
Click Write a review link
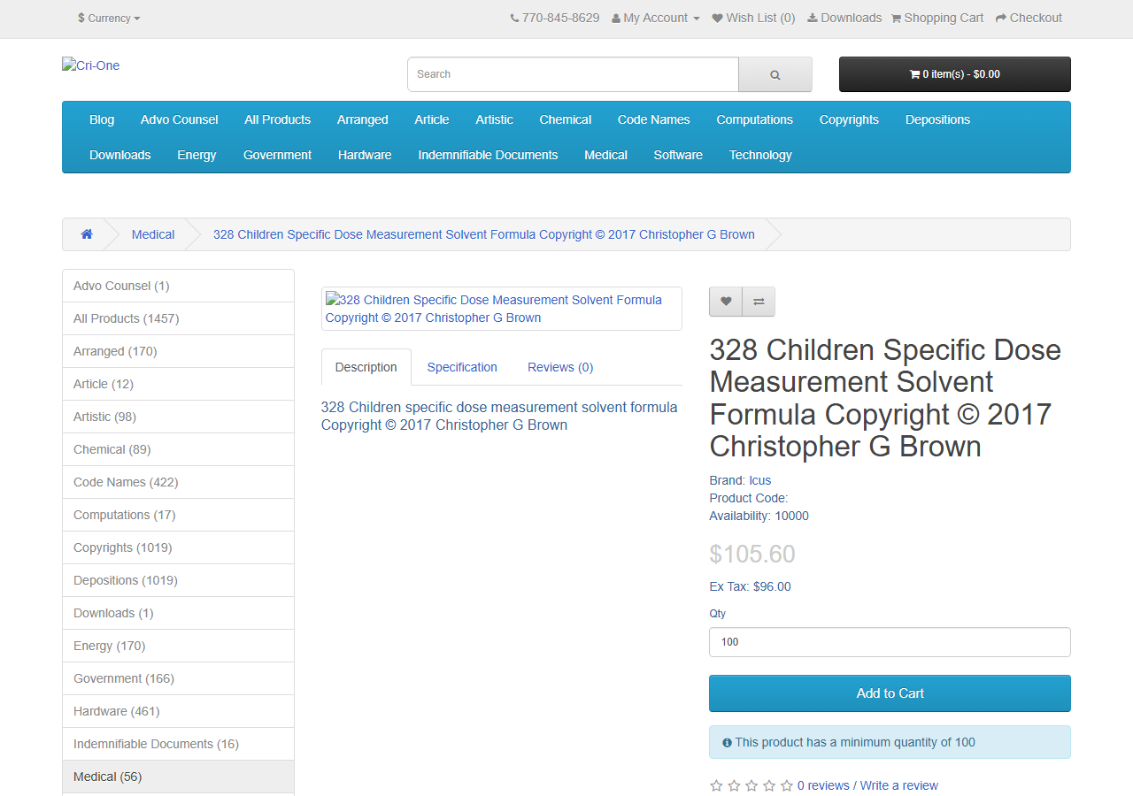[x=898, y=785]
